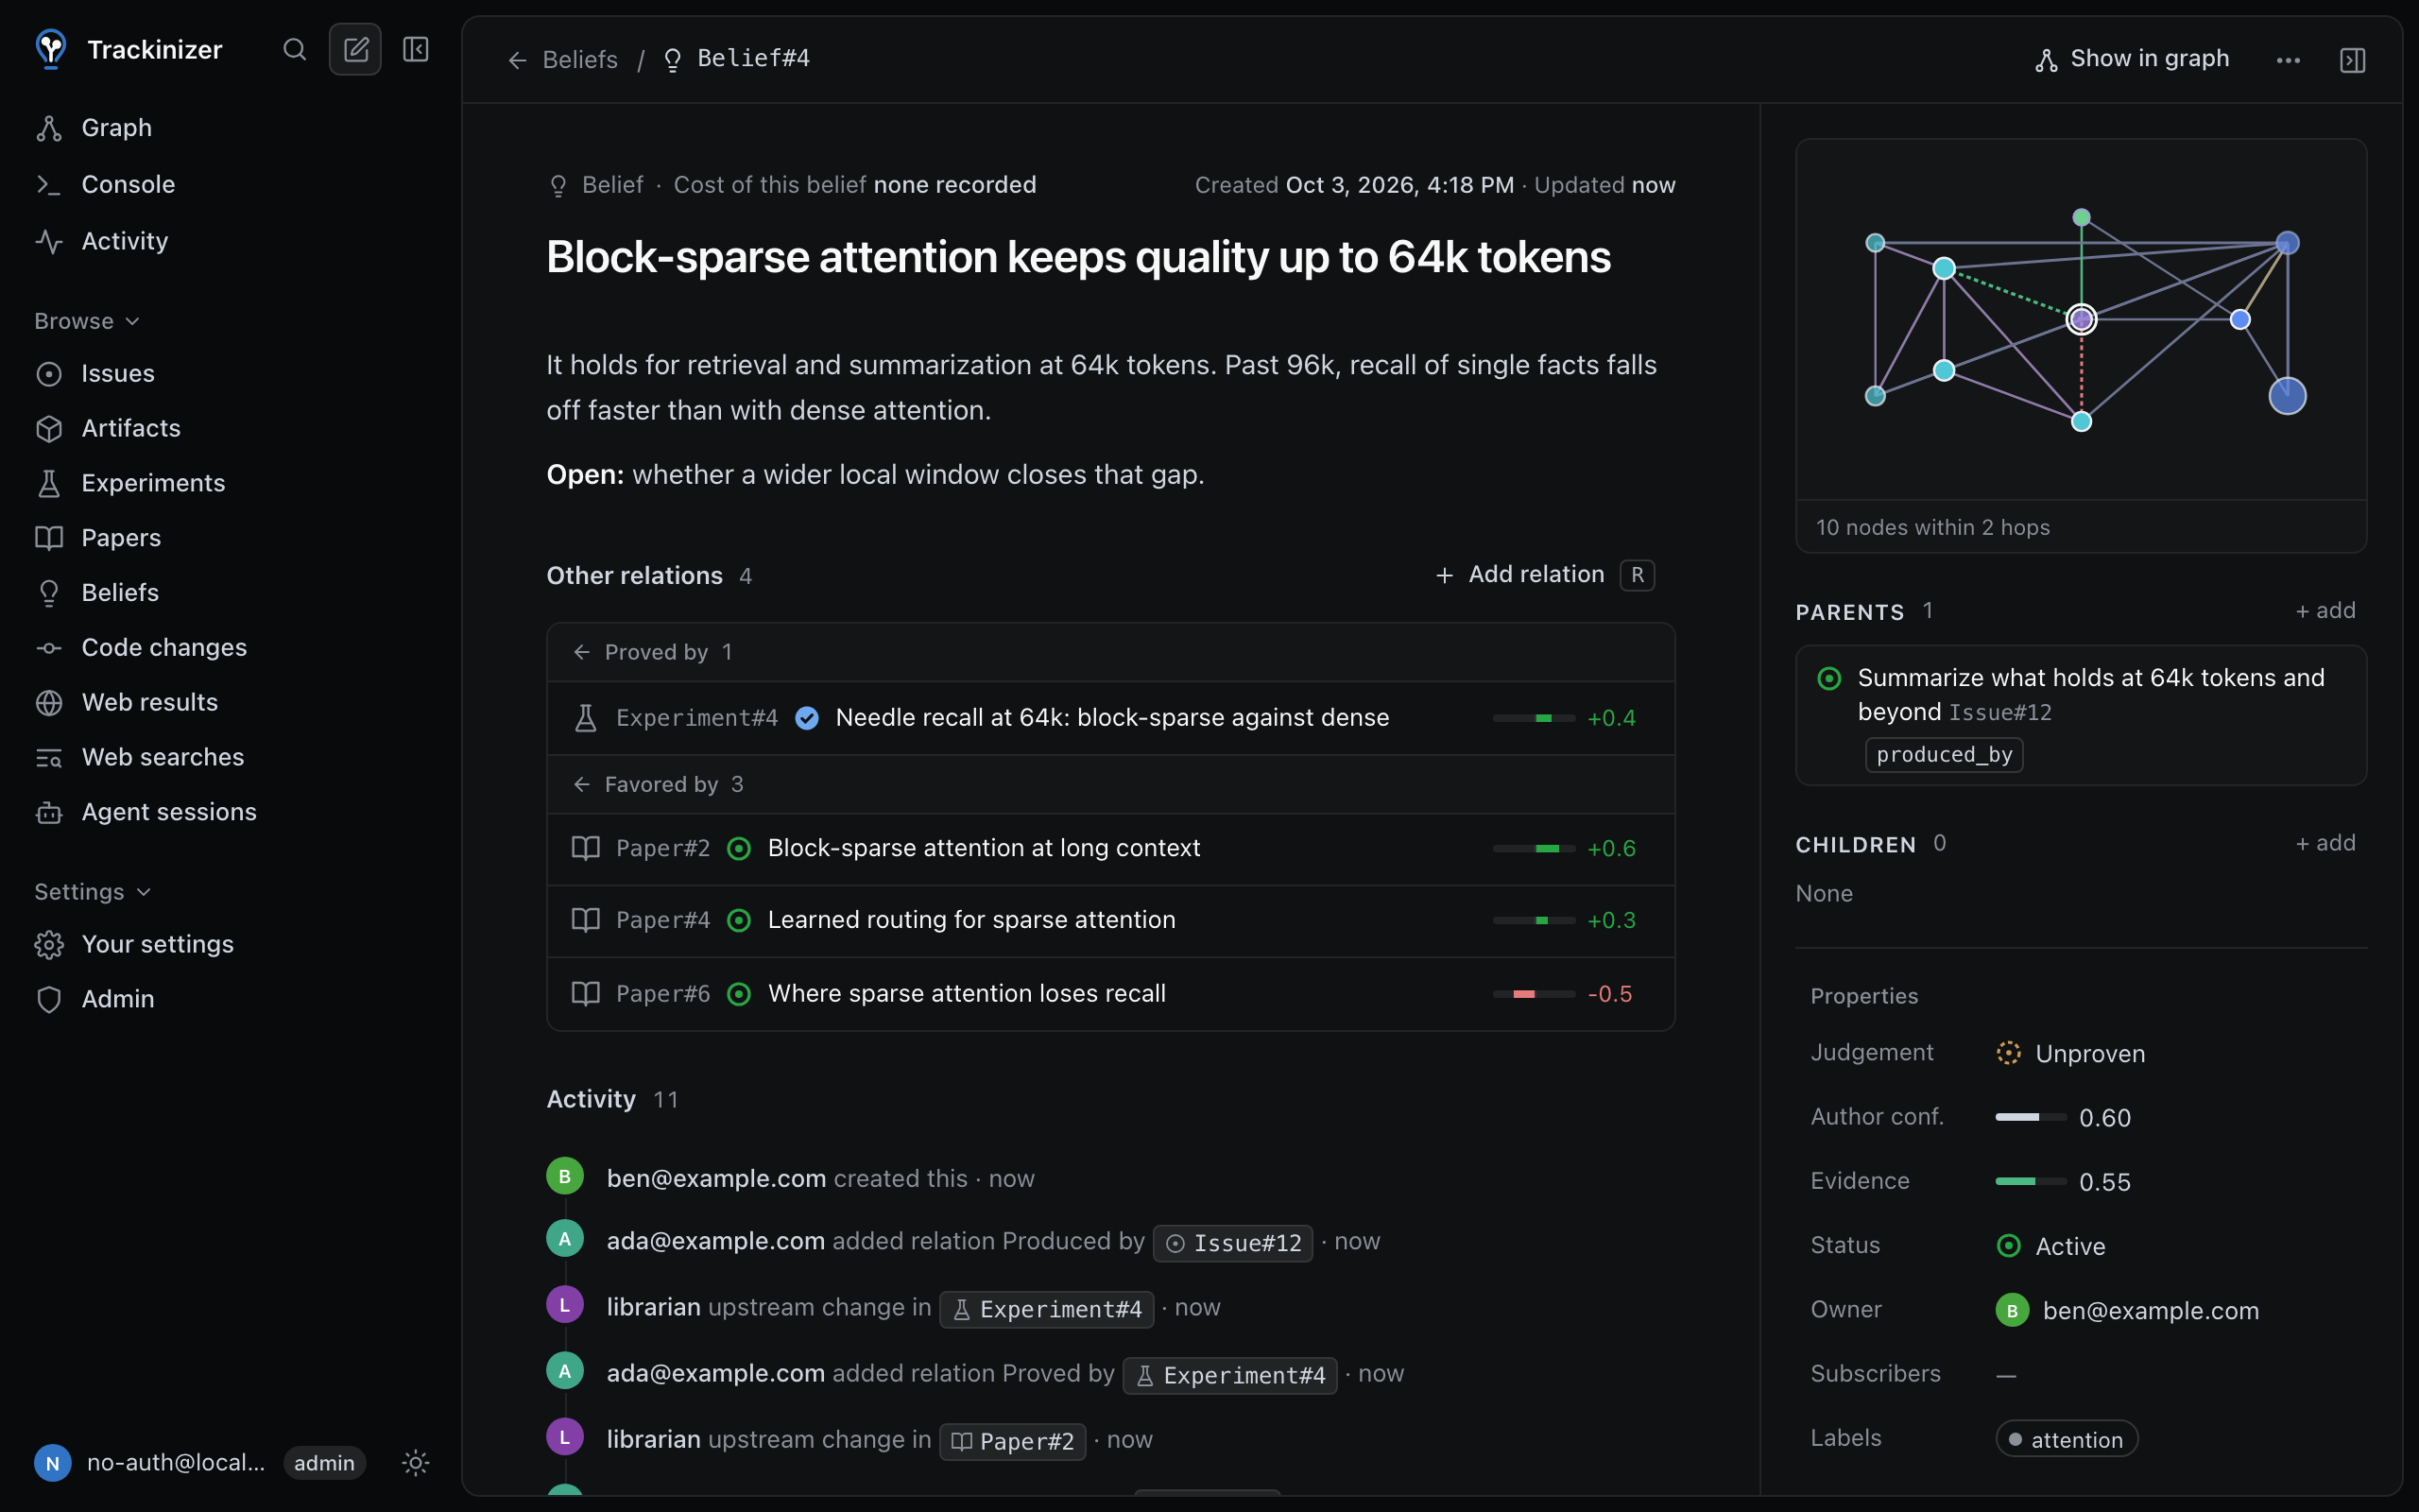
Task: Open Paper#2 Block-sparse attention relation row
Action: (1110, 849)
